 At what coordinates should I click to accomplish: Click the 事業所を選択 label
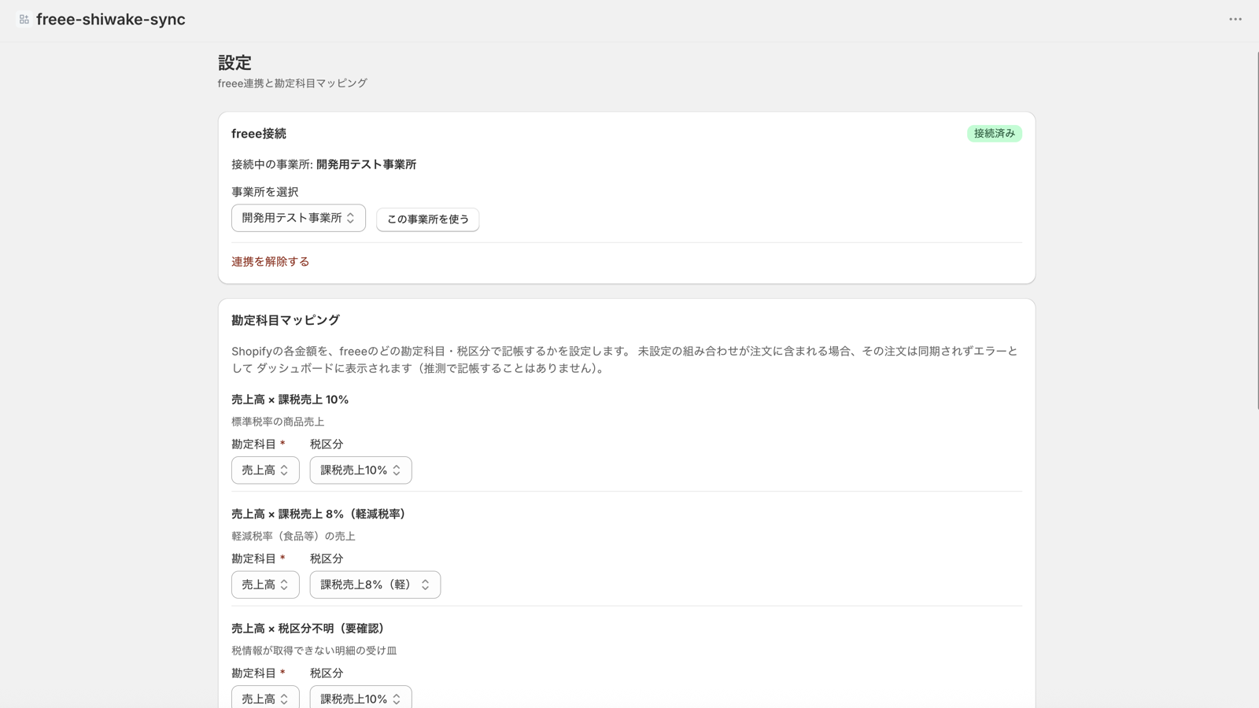[x=264, y=192]
